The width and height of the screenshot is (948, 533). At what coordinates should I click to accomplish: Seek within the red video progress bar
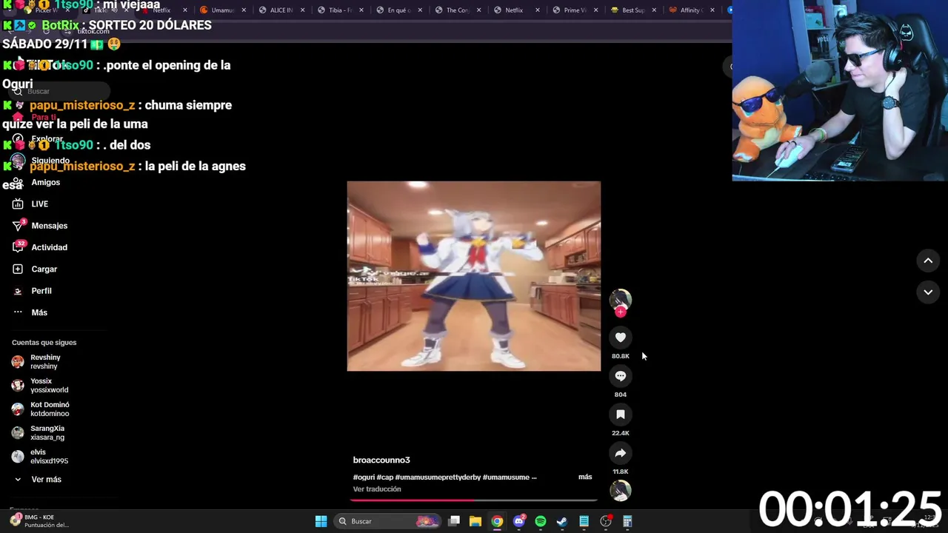pyautogui.click(x=474, y=500)
